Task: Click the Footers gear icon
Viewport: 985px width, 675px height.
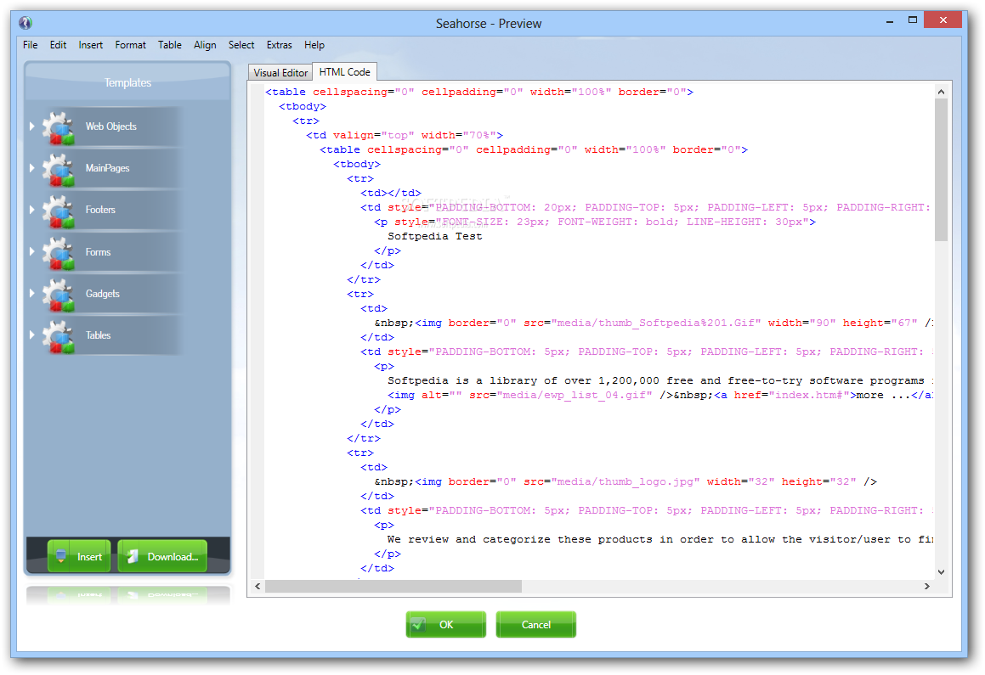Action: pyautogui.click(x=59, y=211)
